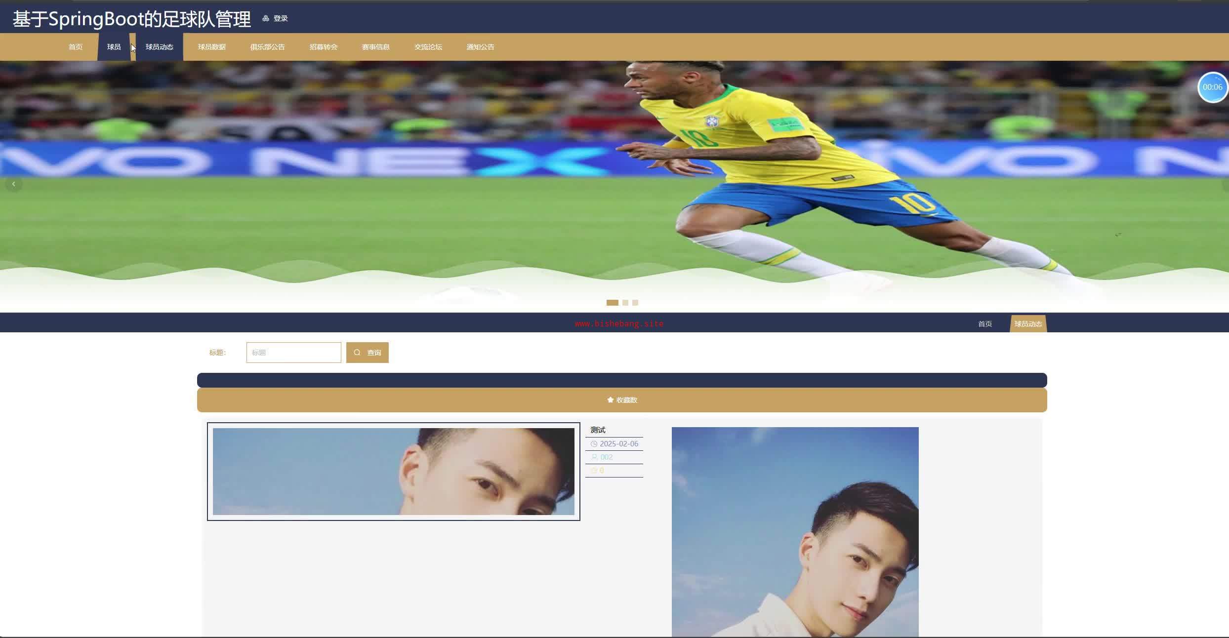
Task: Click the favorites star count icon
Action: [x=594, y=471]
